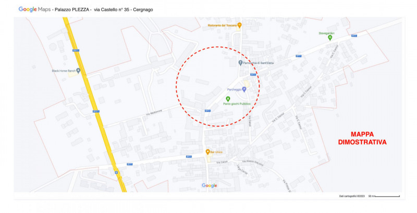Click the Ristorante dal Toscano text label
417x213 pixels.
223,25
